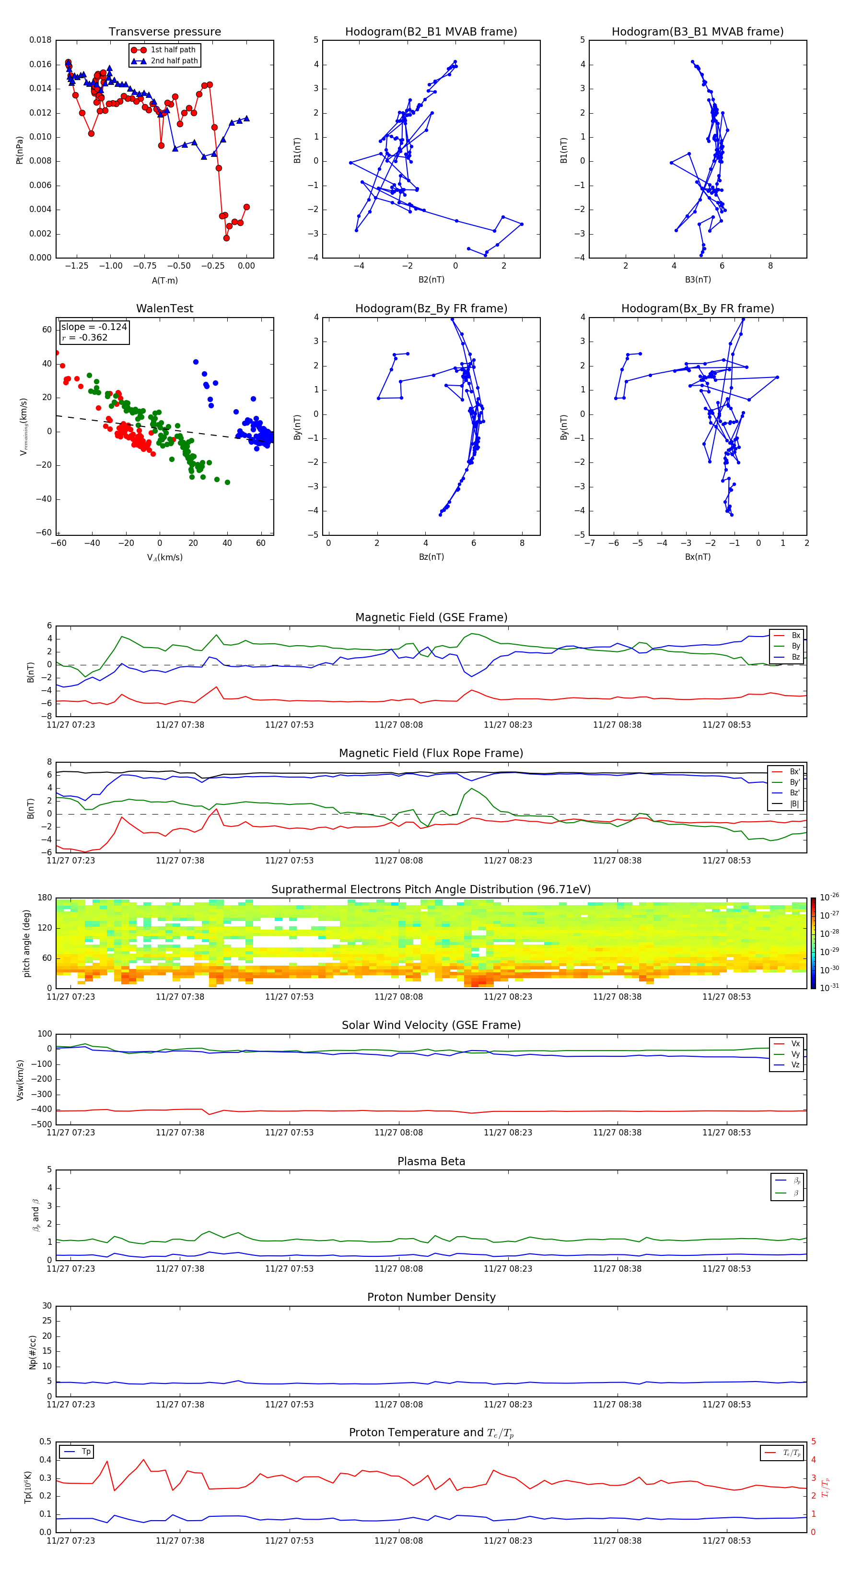Screen dimensions: 863x1583
Task: Click the 'B2(nT)' x-axis label
Action: pos(431,280)
